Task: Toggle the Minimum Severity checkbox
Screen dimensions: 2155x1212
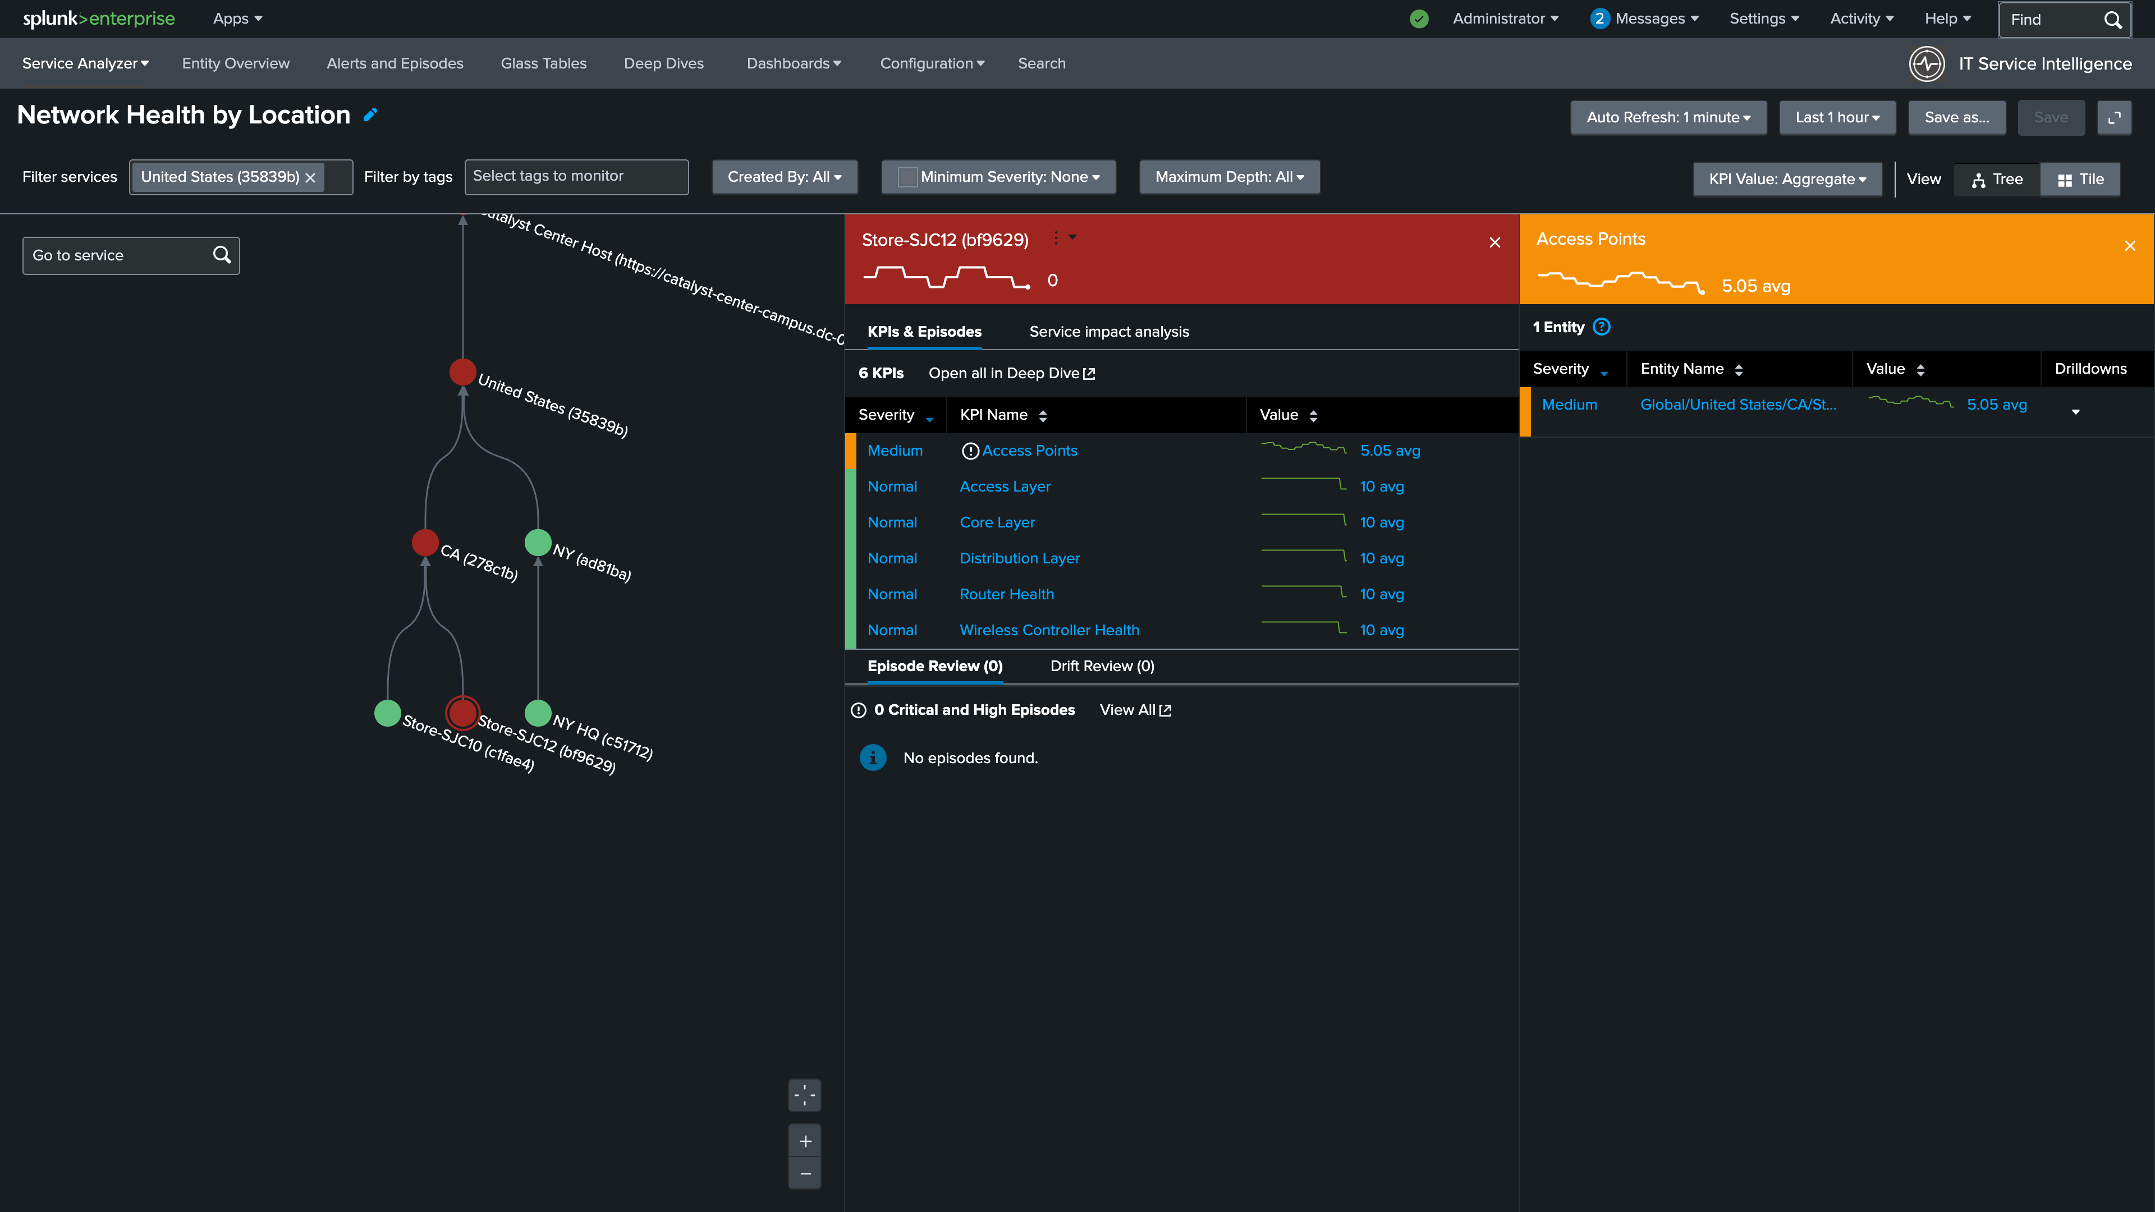Action: pos(907,177)
